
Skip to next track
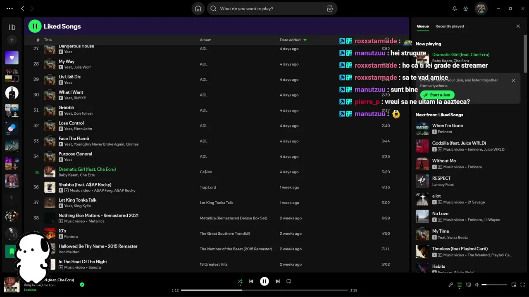click(x=278, y=281)
